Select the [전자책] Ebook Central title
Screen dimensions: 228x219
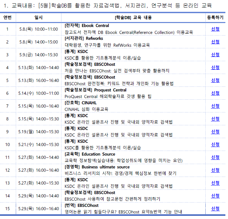tap(87, 26)
